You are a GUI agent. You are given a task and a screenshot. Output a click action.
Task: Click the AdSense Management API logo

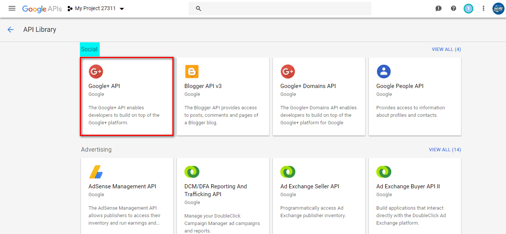point(96,172)
